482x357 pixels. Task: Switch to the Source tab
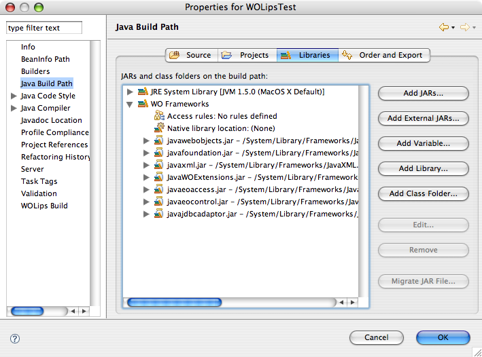(x=192, y=55)
